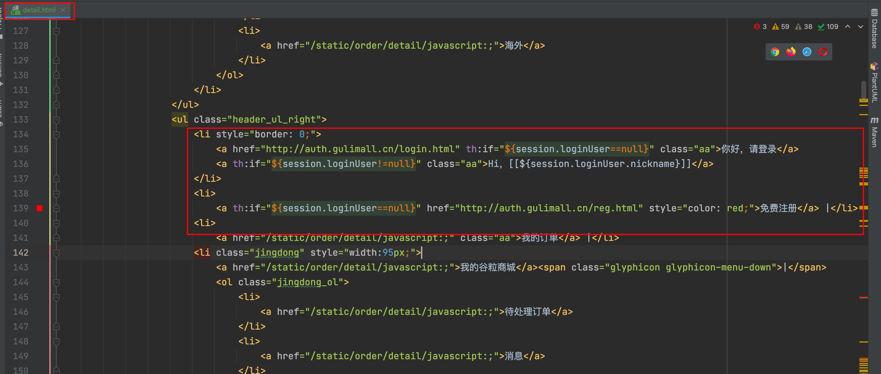Go to next highlighted error arrow

click(860, 26)
